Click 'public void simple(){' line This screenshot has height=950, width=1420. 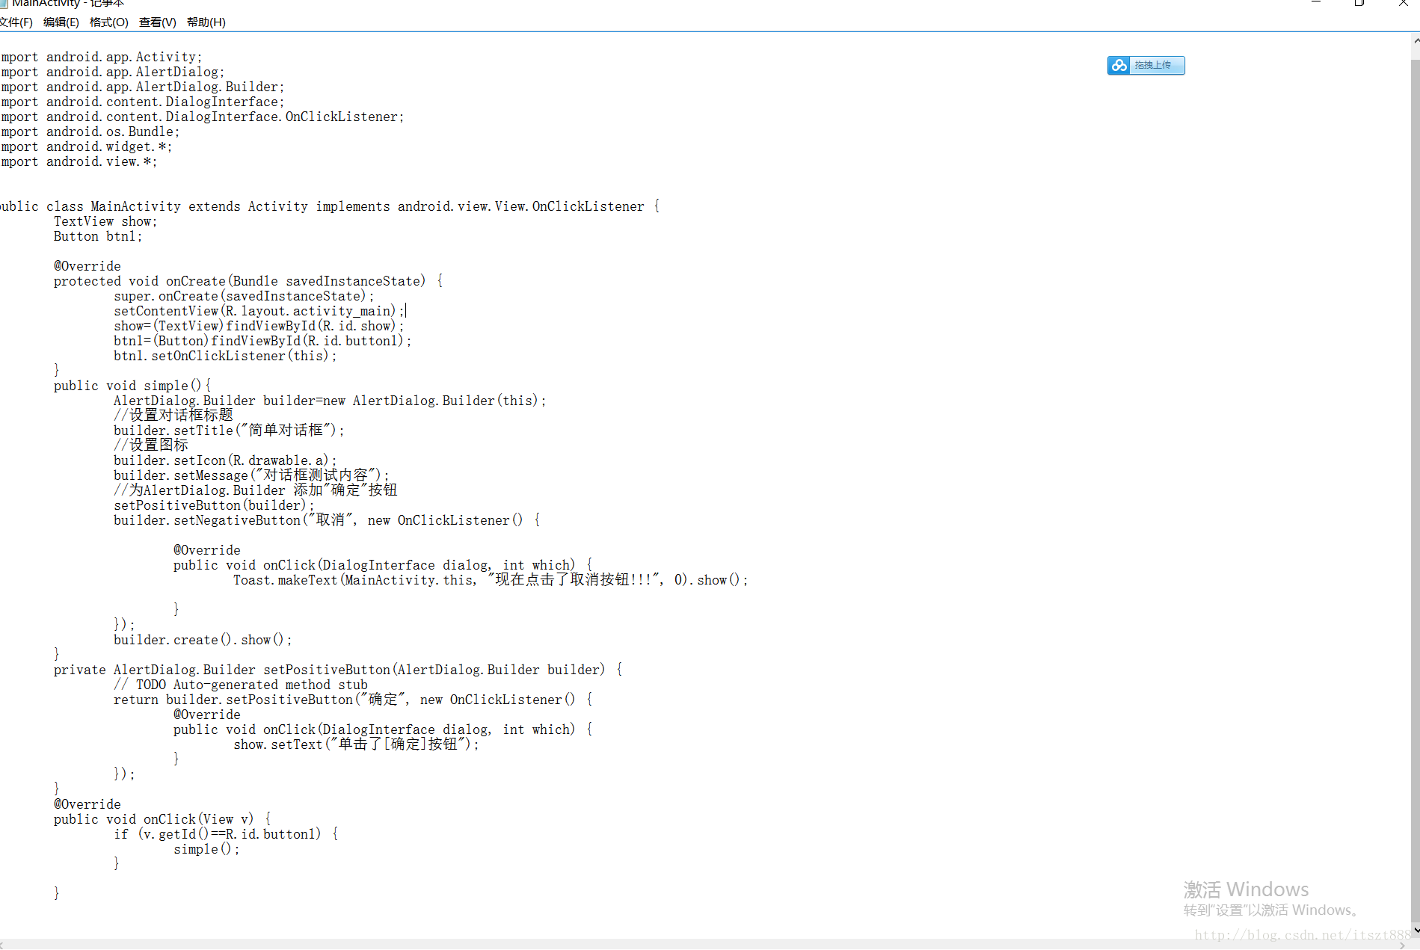(132, 386)
